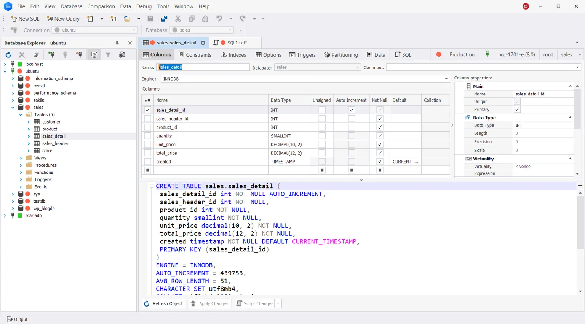Toggle Auto Increment for sales_header_id column
The height and width of the screenshot is (324, 585).
click(351, 118)
